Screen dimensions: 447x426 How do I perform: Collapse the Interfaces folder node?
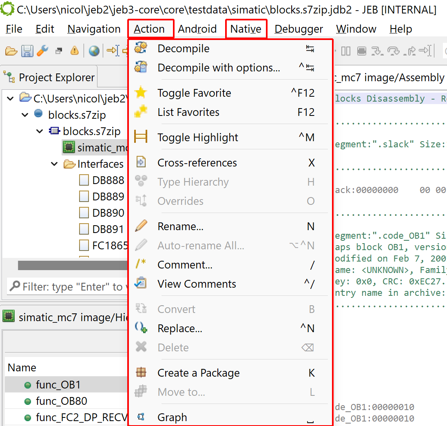click(x=54, y=164)
